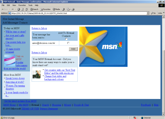
Task: Click the Internet Explorer title bar icon
Action: pyautogui.click(x=2, y=2)
